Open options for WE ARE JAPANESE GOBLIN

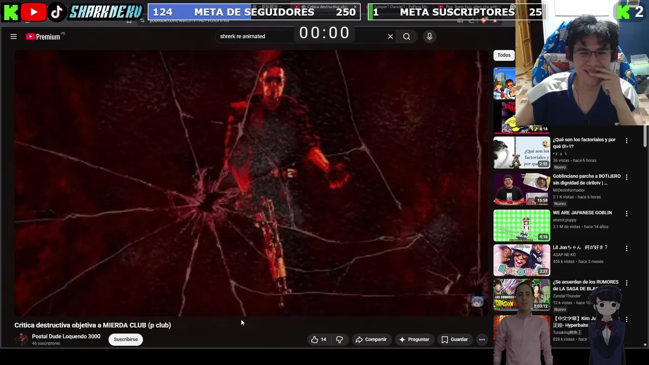click(627, 213)
